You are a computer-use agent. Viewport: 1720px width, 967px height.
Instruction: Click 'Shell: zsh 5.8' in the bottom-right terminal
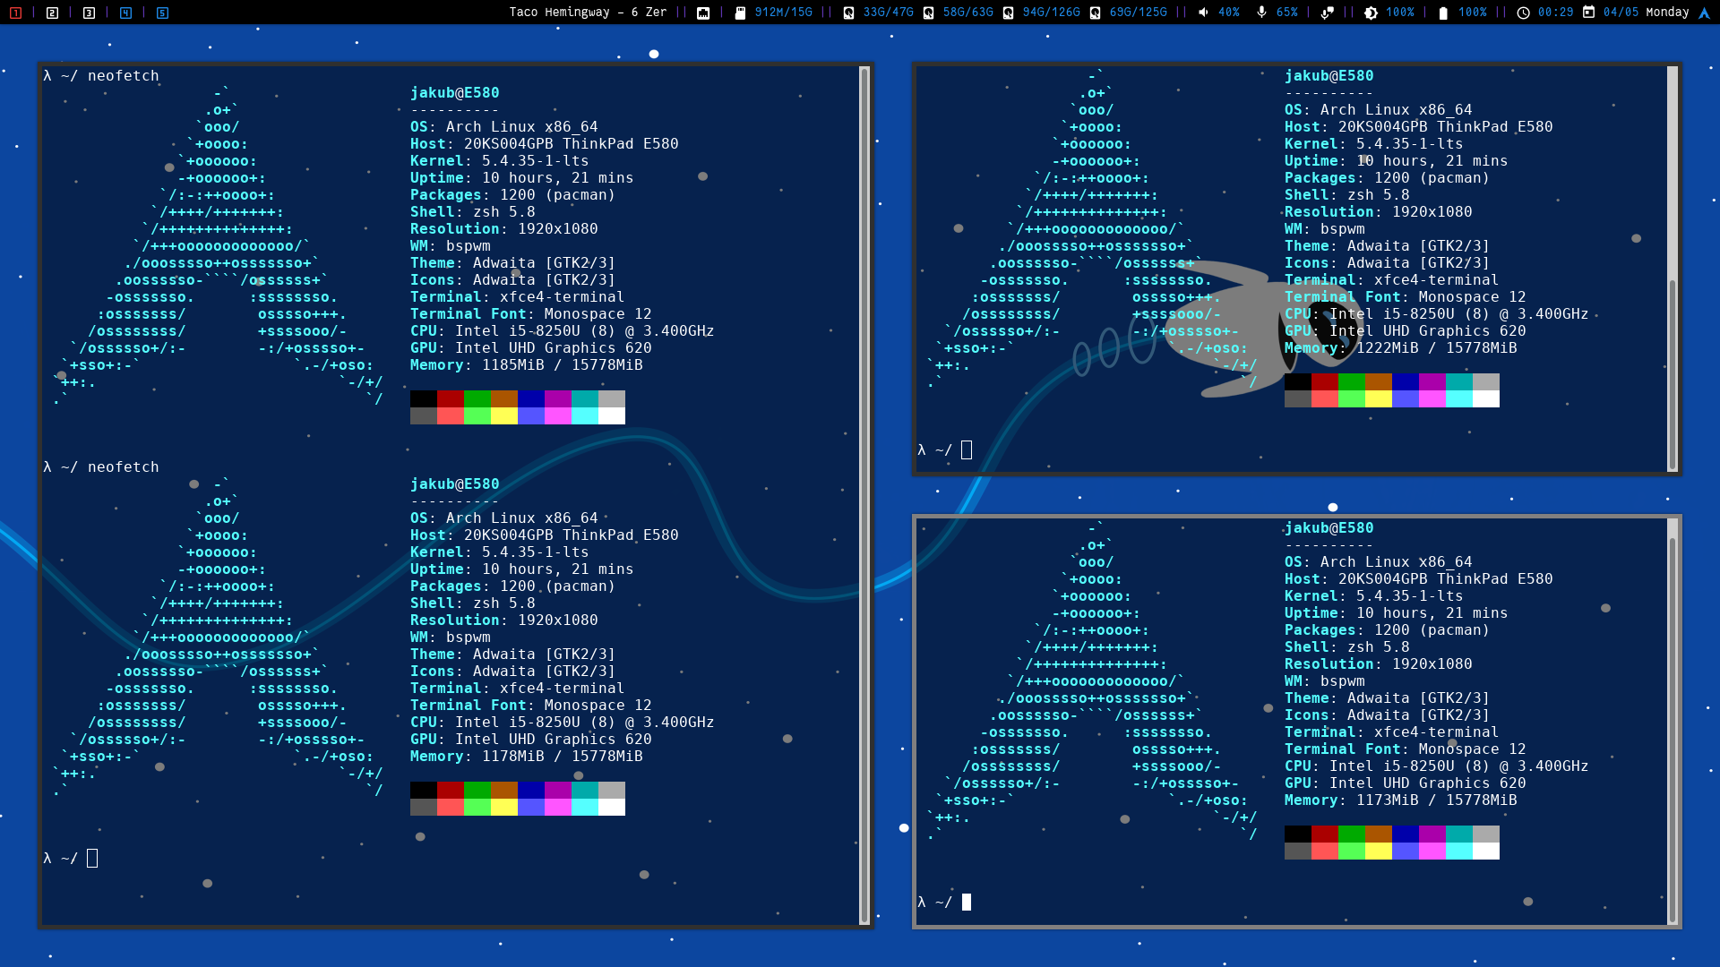[1347, 647]
